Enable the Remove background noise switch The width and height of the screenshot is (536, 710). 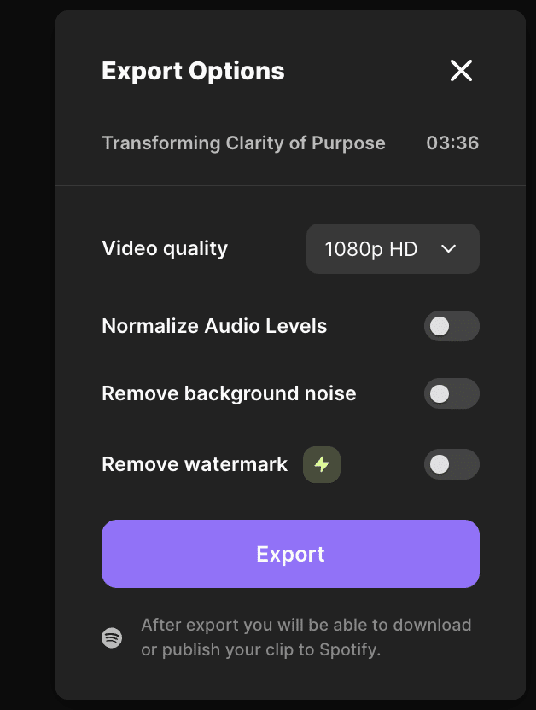pos(452,393)
